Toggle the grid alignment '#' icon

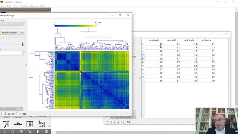pos(13,131)
